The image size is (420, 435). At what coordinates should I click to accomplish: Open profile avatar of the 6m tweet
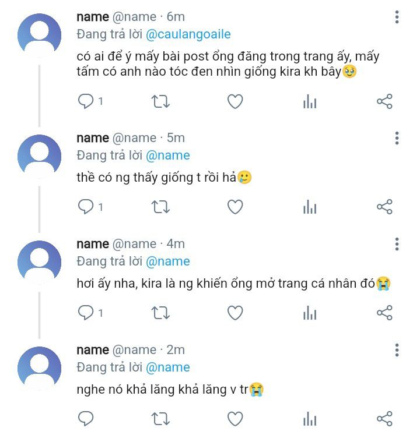point(39,35)
